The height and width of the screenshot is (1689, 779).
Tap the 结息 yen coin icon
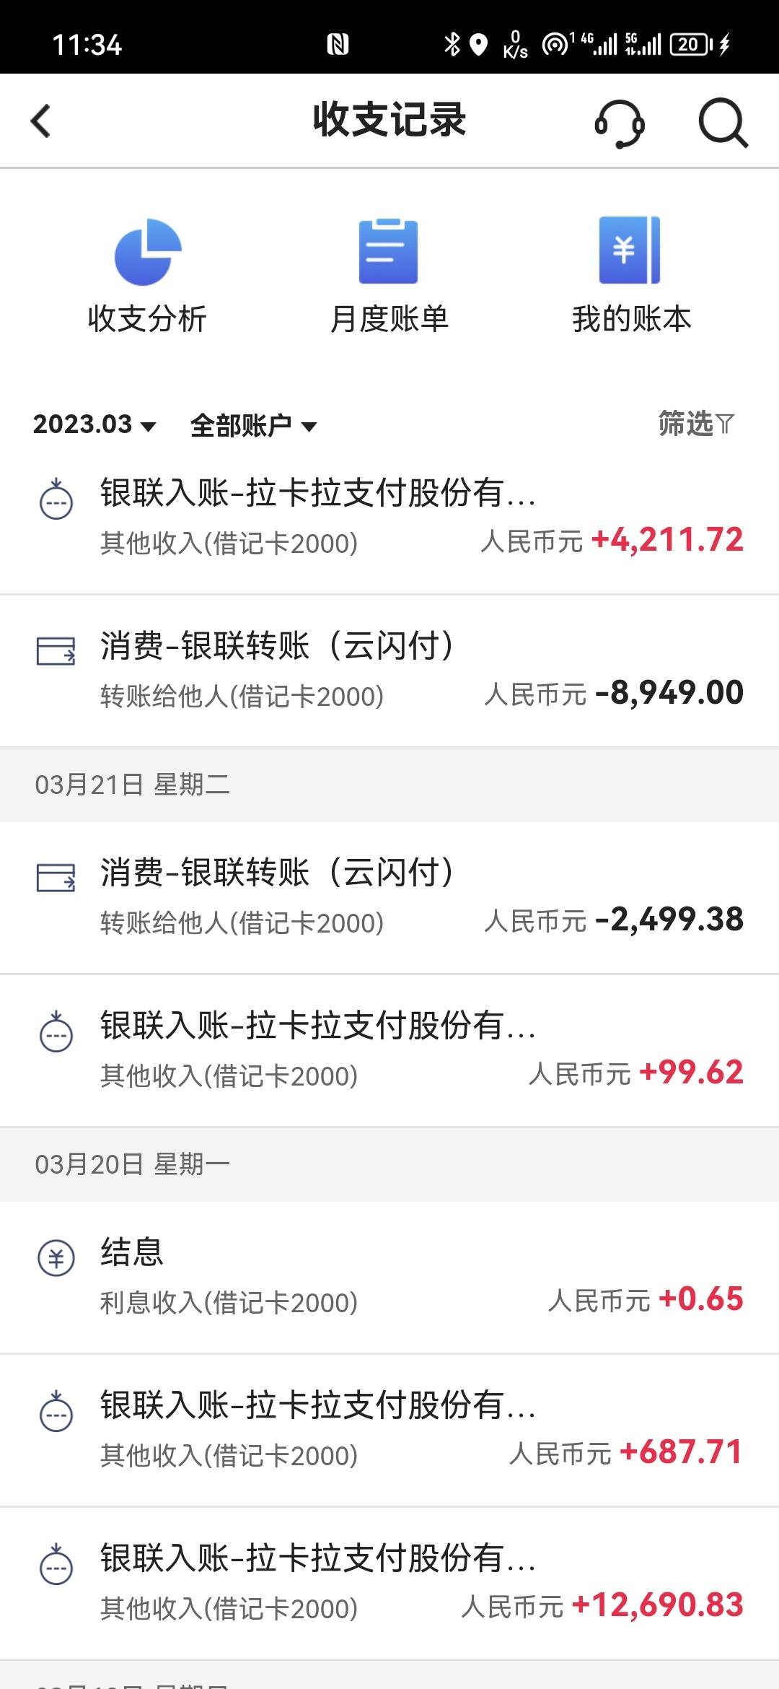tap(56, 1258)
